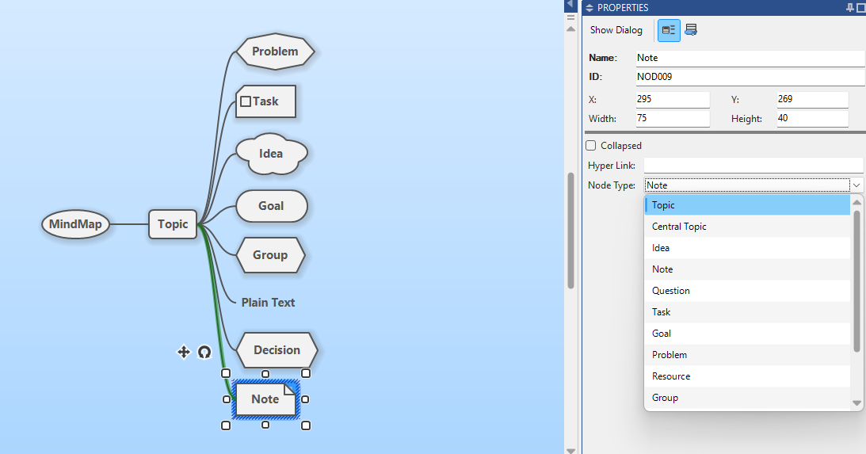Choose Problem in node type list
The height and width of the screenshot is (454, 866).
[x=747, y=355]
